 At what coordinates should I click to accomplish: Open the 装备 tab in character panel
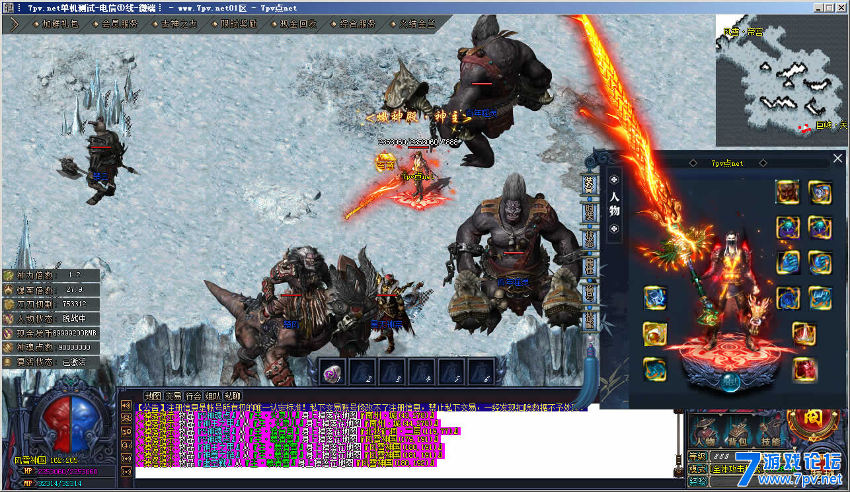click(590, 186)
